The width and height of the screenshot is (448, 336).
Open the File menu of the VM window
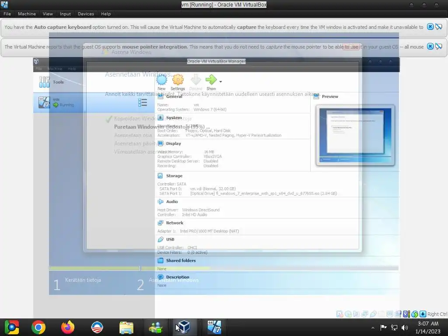[x=7, y=14]
